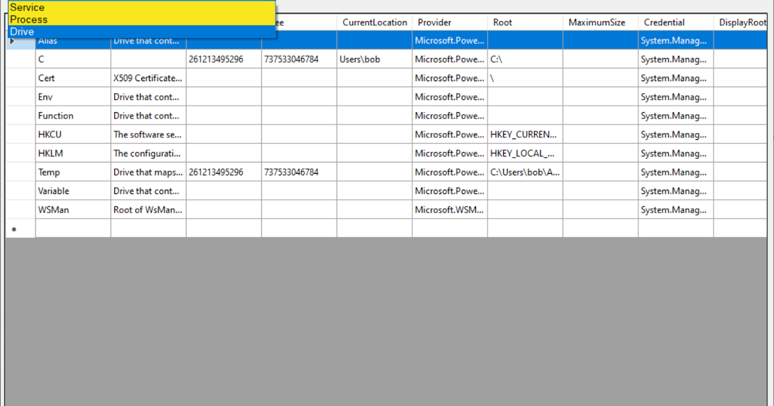
Task: Click the row header next to HKLM
Action: pos(19,153)
